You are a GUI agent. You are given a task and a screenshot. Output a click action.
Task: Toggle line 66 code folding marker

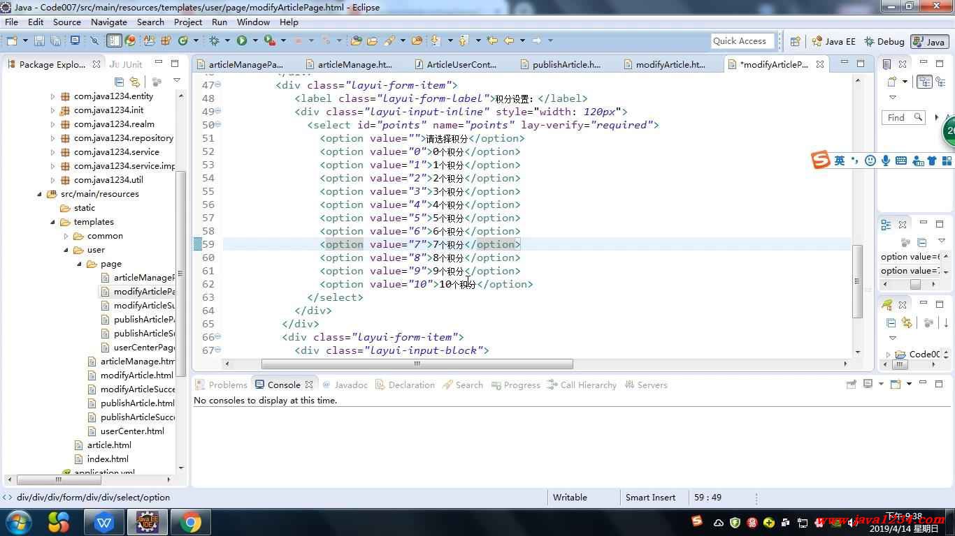(218, 337)
